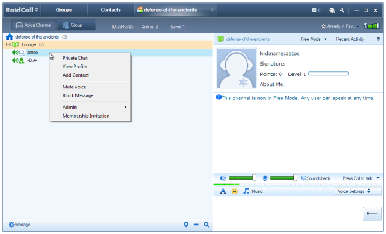
Task: Open the channel search magnifier icon
Action: (x=206, y=225)
